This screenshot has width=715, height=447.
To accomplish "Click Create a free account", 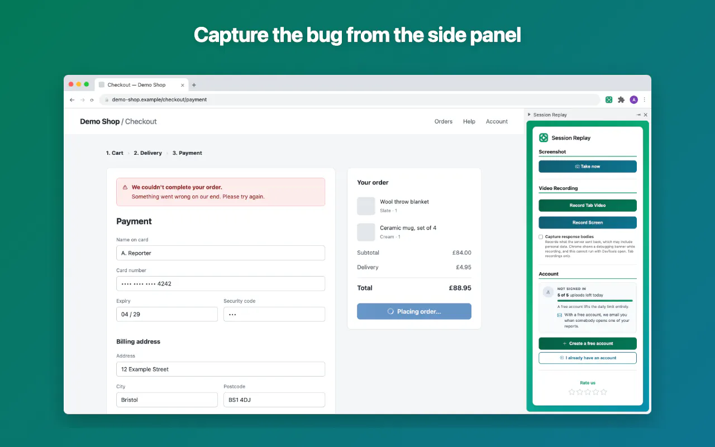I will [588, 344].
